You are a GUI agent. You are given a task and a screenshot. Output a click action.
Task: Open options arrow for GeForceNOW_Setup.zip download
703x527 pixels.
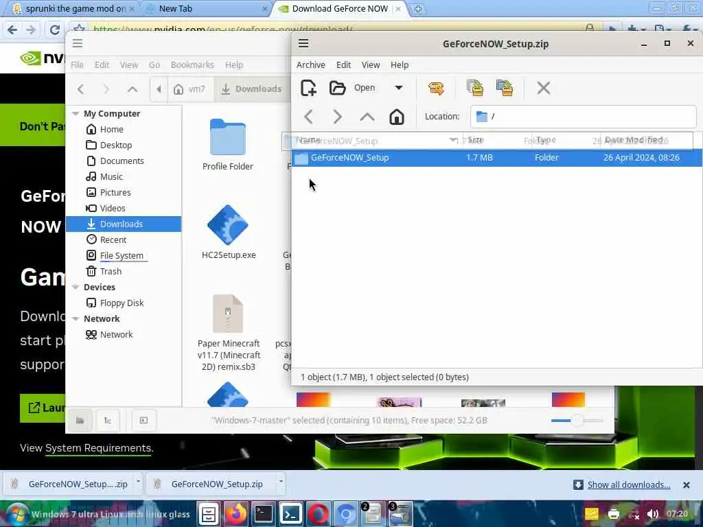pos(281,482)
